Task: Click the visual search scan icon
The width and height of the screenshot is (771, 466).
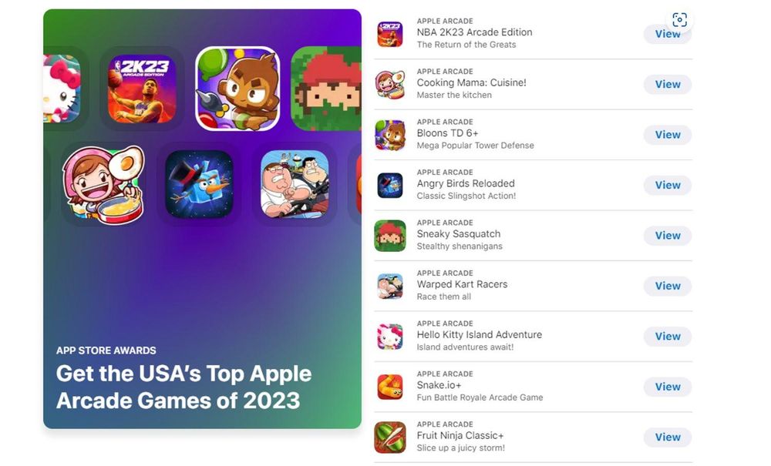Action: tap(679, 20)
